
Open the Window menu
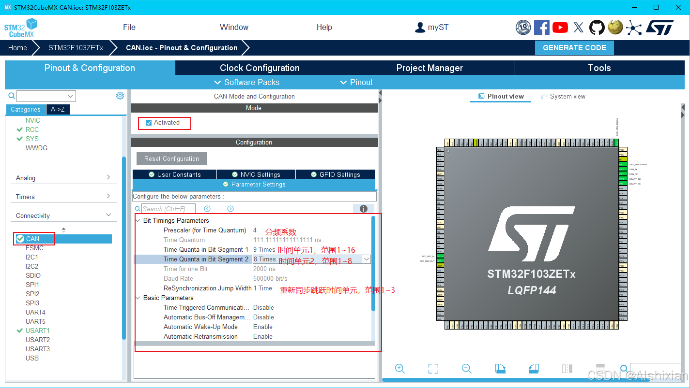[x=234, y=28]
